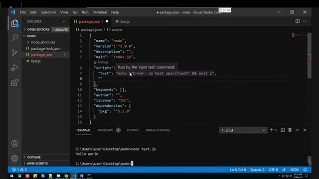
Task: Open the Go menu
Action: (x=75, y=12)
